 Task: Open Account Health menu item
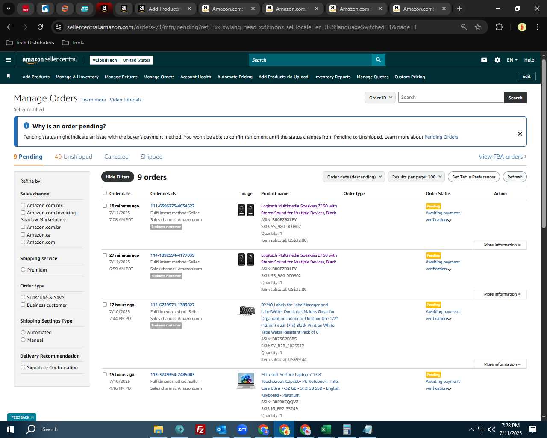[x=196, y=77]
